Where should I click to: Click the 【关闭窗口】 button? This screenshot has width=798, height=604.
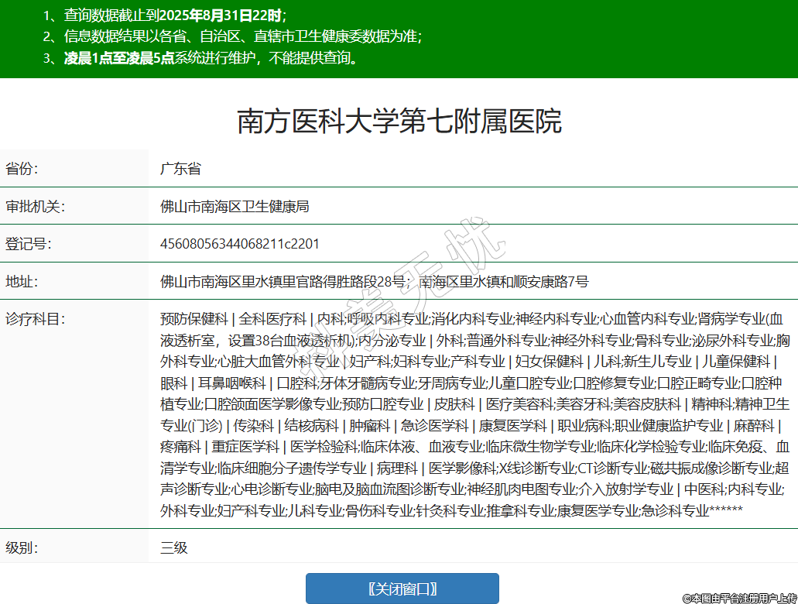(402, 589)
